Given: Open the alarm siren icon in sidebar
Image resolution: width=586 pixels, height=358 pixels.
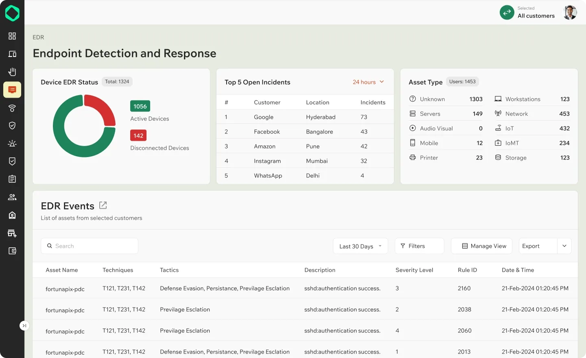Looking at the screenshot, I should click(x=12, y=143).
